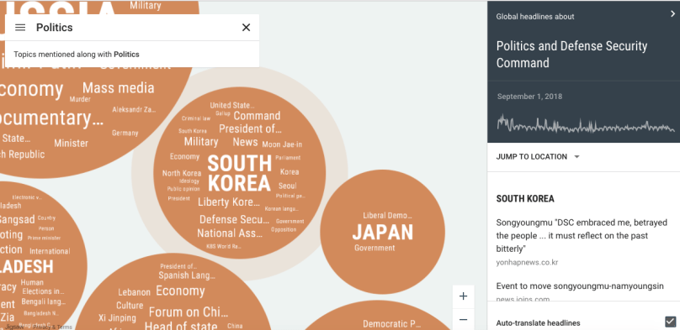The height and width of the screenshot is (330, 680).
Task: Click the Economy topic in South Korea
Action: tap(185, 156)
